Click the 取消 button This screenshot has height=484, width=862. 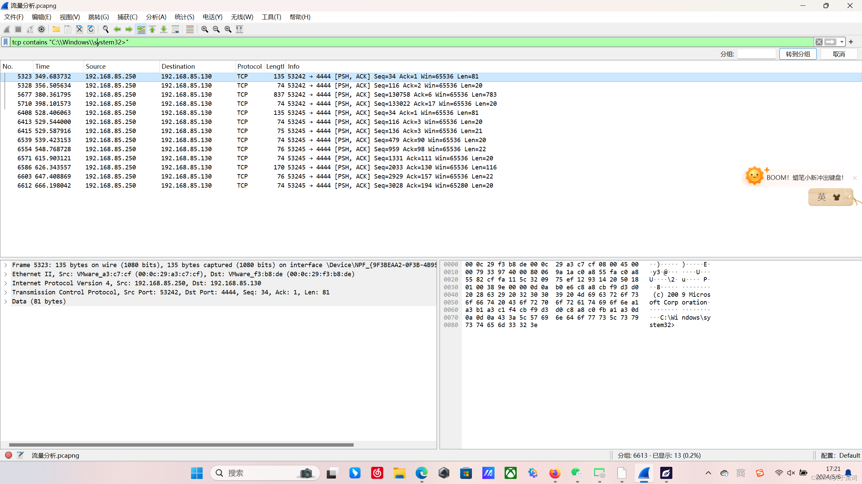click(838, 54)
